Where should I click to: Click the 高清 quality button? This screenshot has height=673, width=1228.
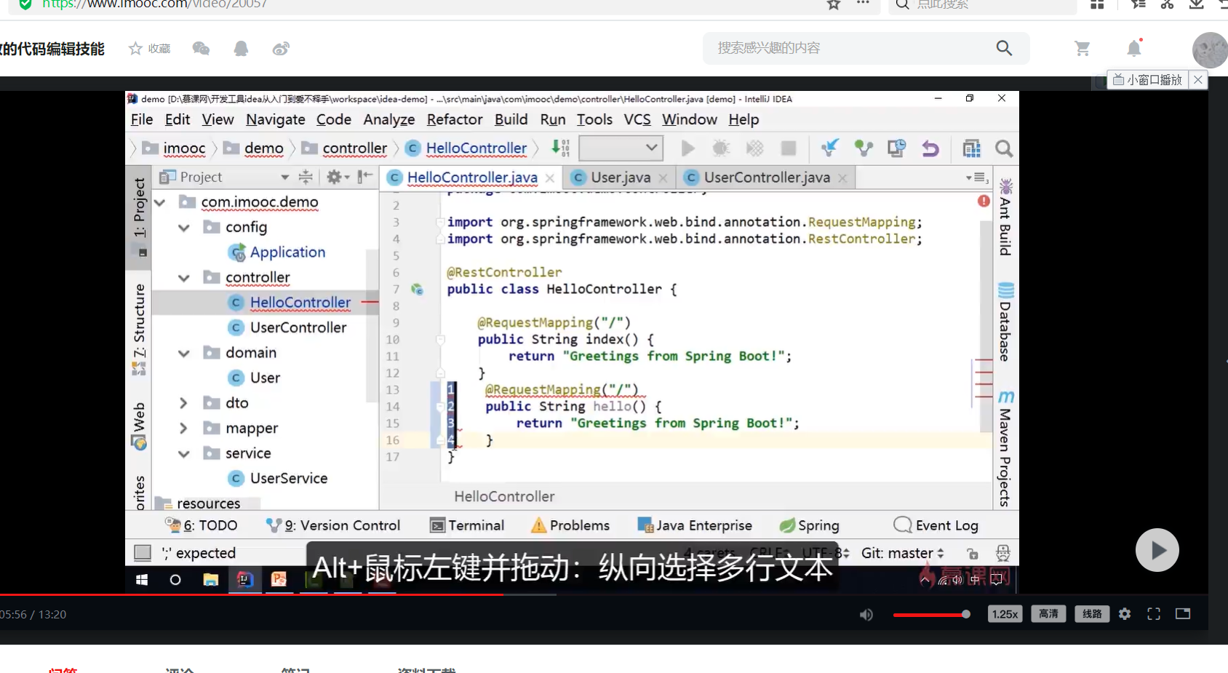[1048, 614]
